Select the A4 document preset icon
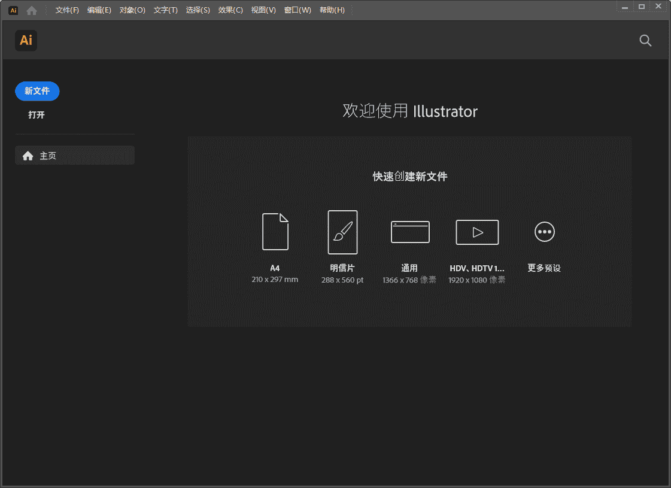The width and height of the screenshot is (671, 488). pyautogui.click(x=275, y=232)
